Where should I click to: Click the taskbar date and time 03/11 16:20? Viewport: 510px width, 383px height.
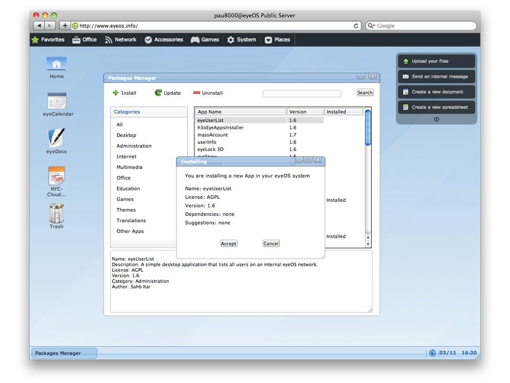click(458, 353)
